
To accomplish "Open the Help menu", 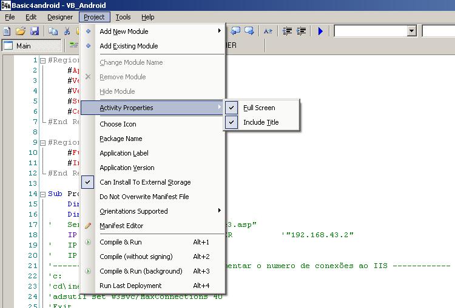I will pos(147,17).
